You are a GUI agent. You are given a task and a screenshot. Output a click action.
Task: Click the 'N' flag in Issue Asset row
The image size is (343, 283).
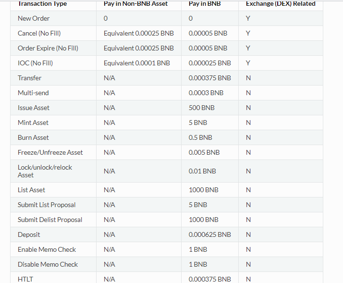click(x=248, y=108)
